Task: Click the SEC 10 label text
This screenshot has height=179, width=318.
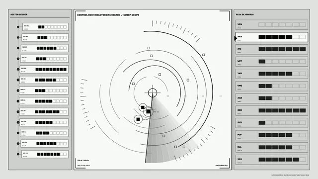Action: pos(23,121)
